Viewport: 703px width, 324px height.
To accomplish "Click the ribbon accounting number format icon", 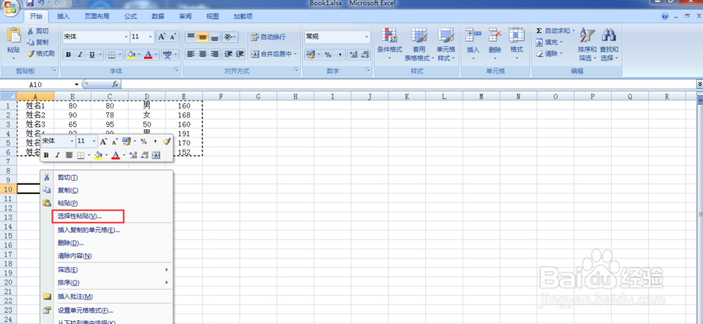I will click(x=310, y=55).
